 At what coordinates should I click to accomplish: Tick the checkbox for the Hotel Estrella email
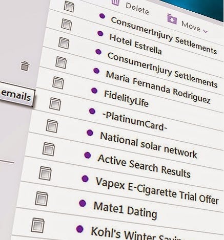pos(66,25)
